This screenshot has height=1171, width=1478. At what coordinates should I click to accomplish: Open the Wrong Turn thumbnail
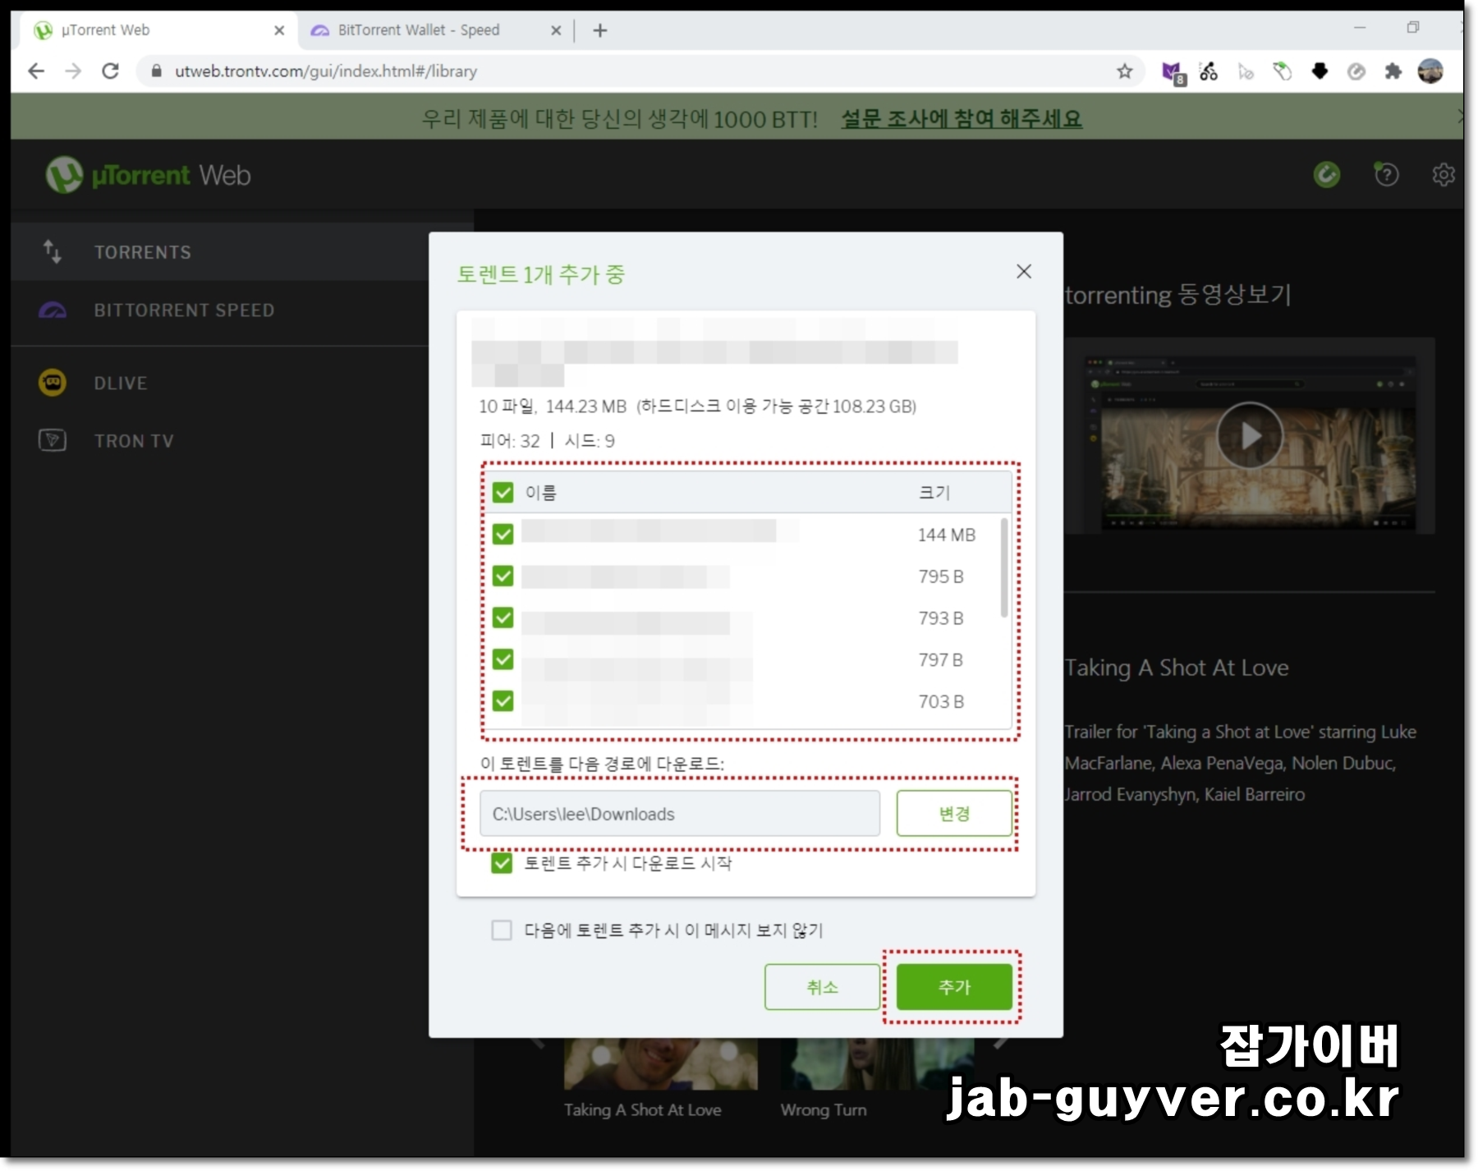[877, 1064]
